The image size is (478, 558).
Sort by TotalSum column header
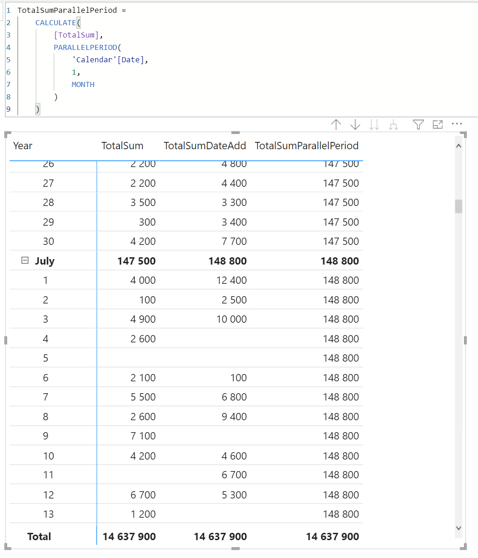coord(122,146)
